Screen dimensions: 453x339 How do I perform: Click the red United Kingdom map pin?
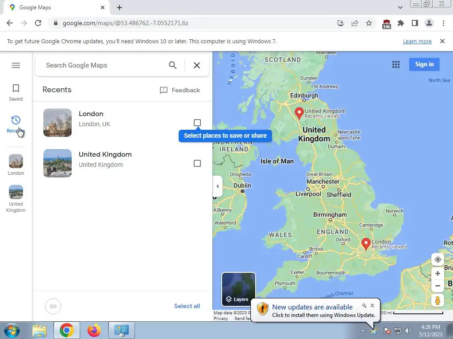point(299,113)
